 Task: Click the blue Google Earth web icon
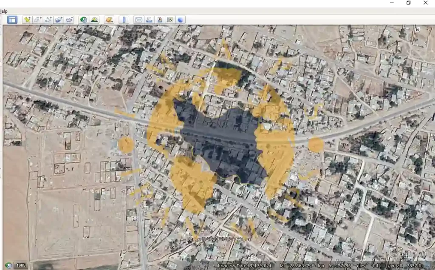180,20
